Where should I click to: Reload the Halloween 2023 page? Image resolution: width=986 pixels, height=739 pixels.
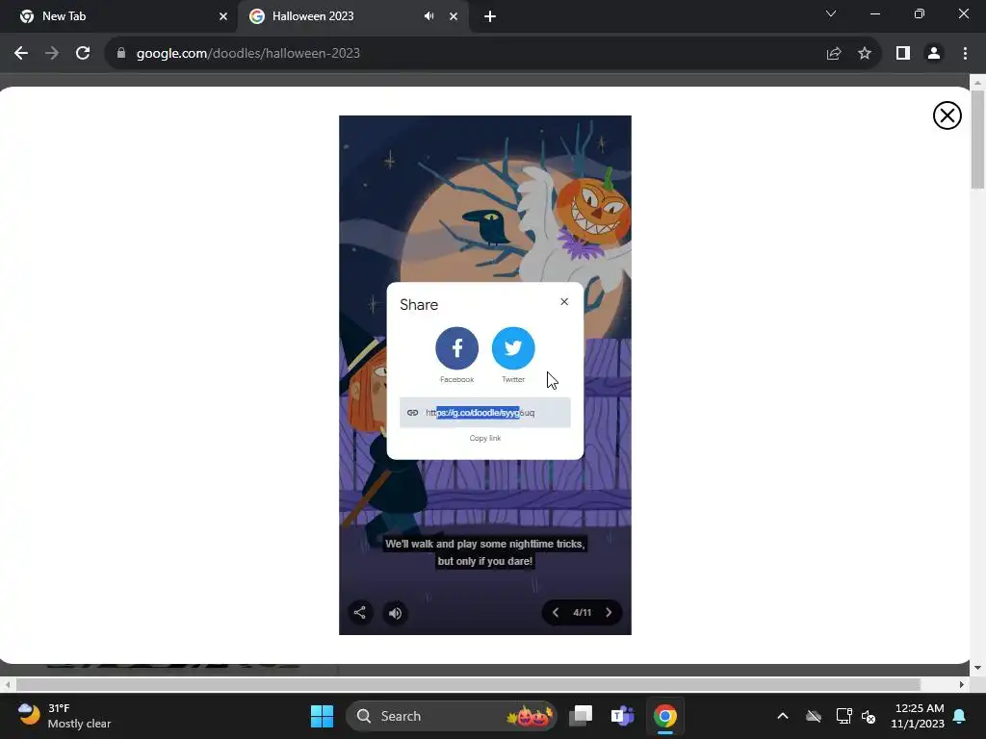click(x=83, y=54)
